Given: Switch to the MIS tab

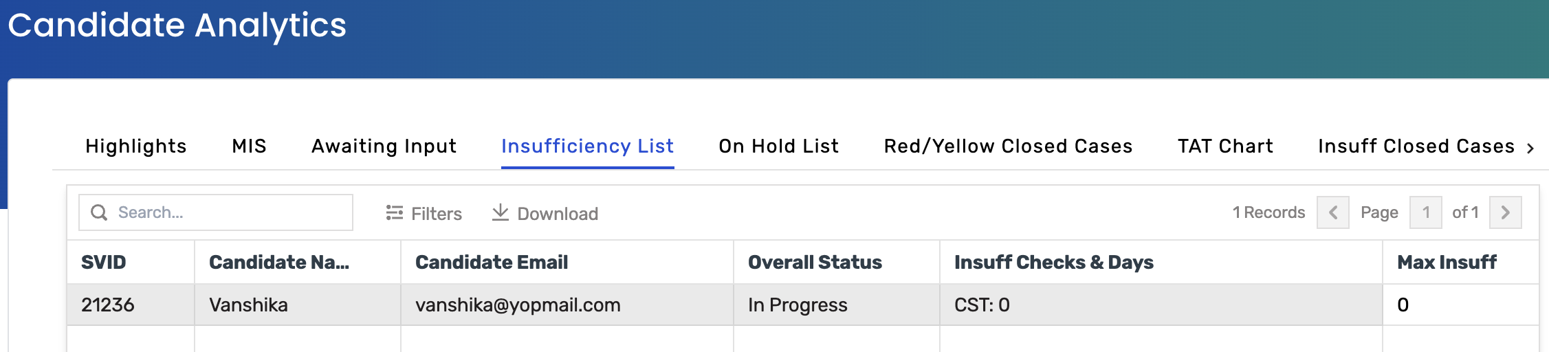Looking at the screenshot, I should pos(249,146).
